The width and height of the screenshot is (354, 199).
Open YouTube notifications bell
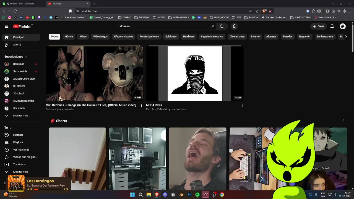click(x=332, y=26)
